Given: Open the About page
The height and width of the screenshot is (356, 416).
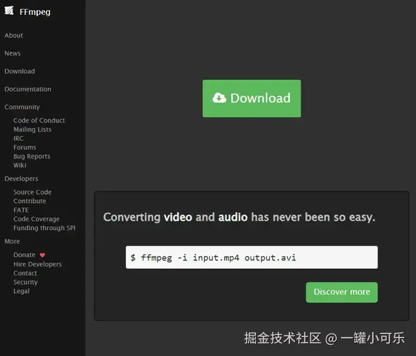Looking at the screenshot, I should click(x=14, y=36).
